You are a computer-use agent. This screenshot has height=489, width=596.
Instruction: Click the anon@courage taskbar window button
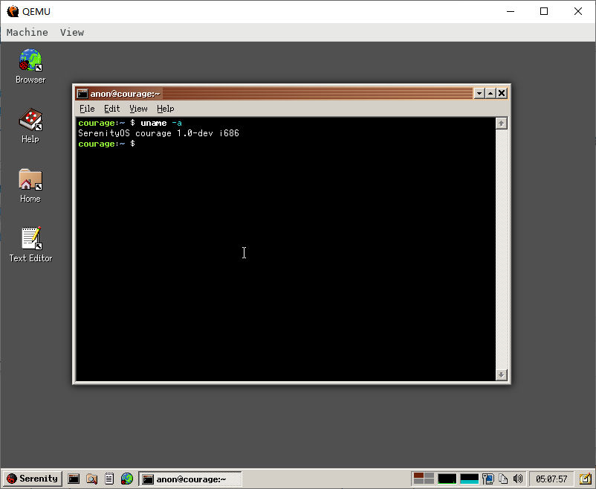tap(190, 479)
